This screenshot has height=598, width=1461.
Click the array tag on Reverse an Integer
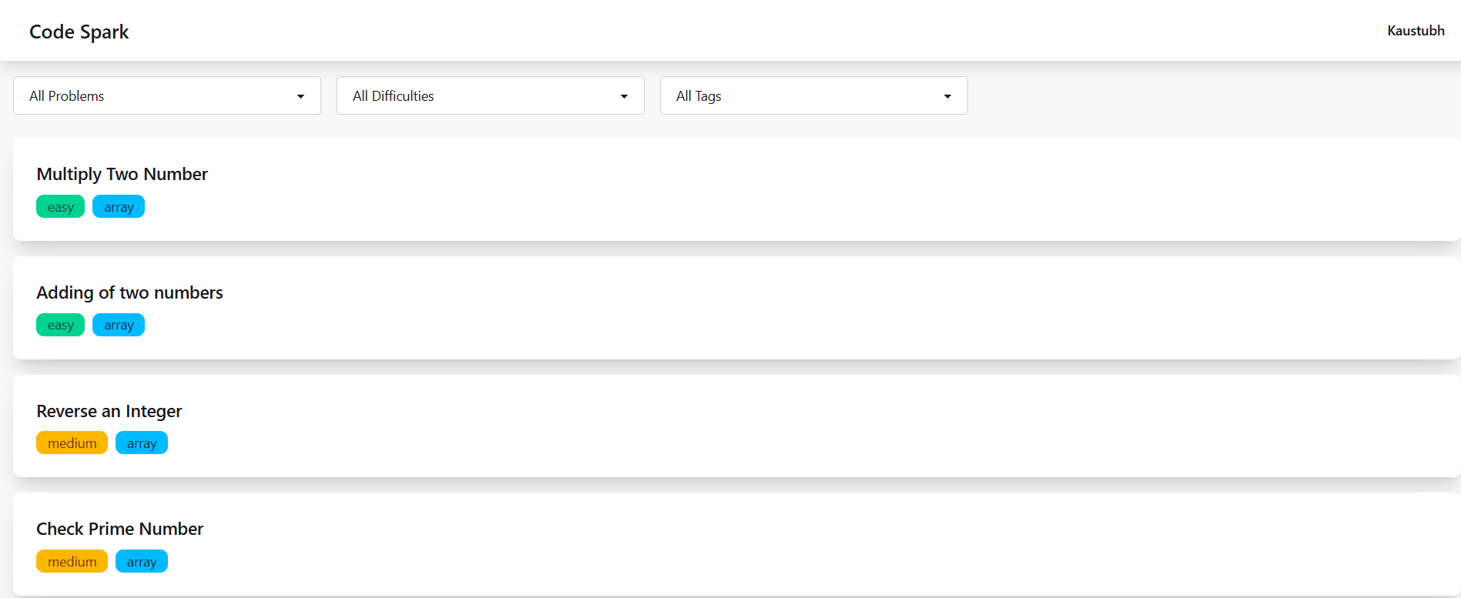pos(142,443)
